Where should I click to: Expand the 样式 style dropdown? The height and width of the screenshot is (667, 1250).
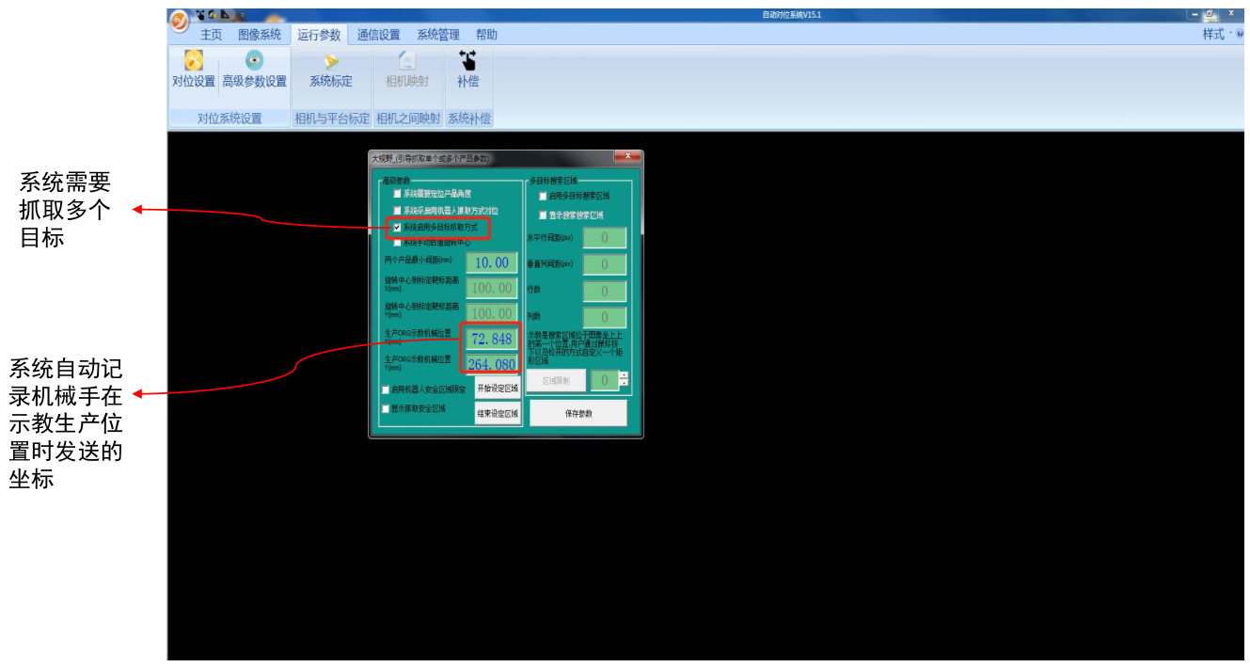point(1218,35)
